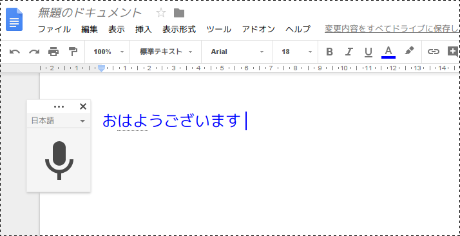
Task: Open the Google Docs home icon
Action: point(14,19)
